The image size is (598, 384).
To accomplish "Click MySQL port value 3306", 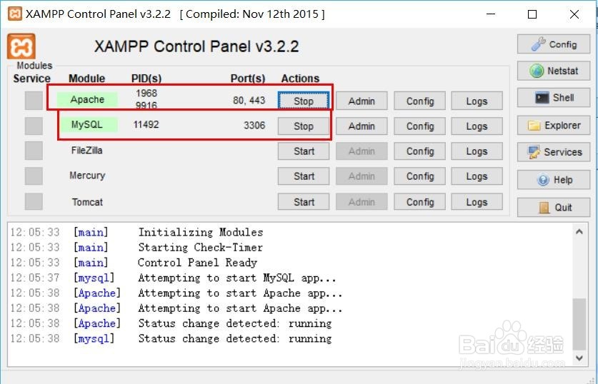I will click(x=254, y=126).
